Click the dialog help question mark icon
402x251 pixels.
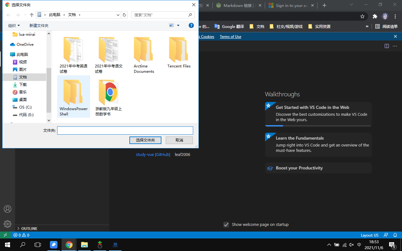[x=191, y=25]
